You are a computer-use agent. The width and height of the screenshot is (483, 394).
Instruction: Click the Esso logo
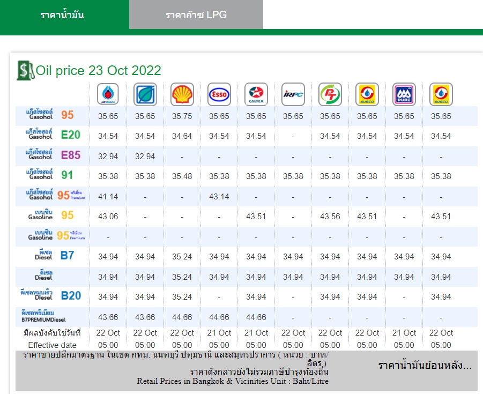[x=219, y=94]
